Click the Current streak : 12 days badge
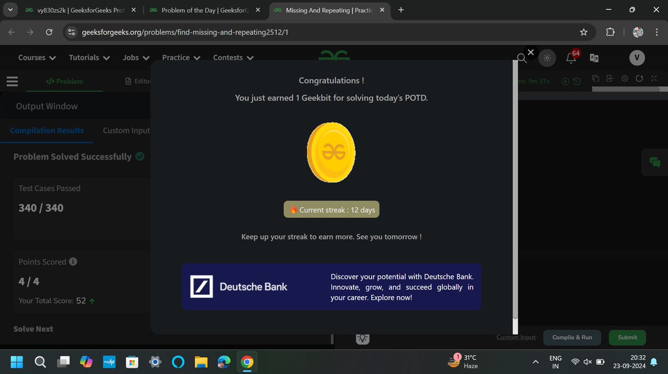668x374 pixels. 331,210
